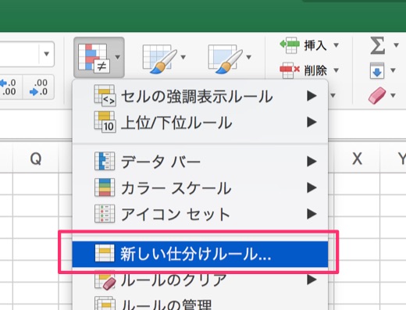Click the Cell Styles icon
Screen dimensions: 406x310
(x=226, y=59)
